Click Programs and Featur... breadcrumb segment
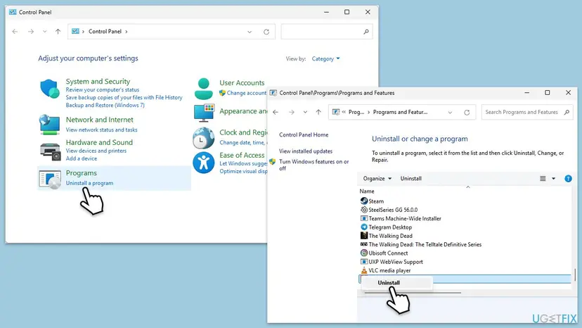Image resolution: width=582 pixels, height=328 pixels. [x=400, y=112]
